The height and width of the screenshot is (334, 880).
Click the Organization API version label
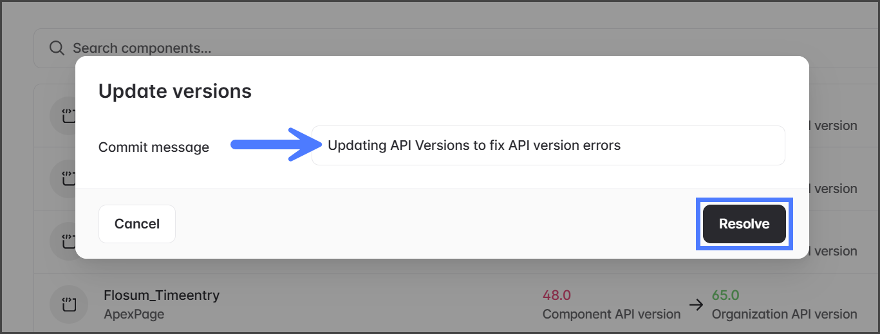click(784, 314)
